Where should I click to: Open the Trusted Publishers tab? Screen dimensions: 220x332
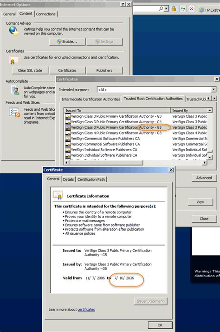click(x=195, y=99)
